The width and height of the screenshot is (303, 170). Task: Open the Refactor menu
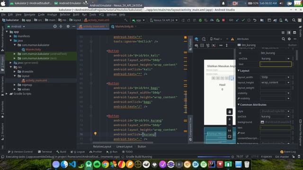click(x=65, y=15)
